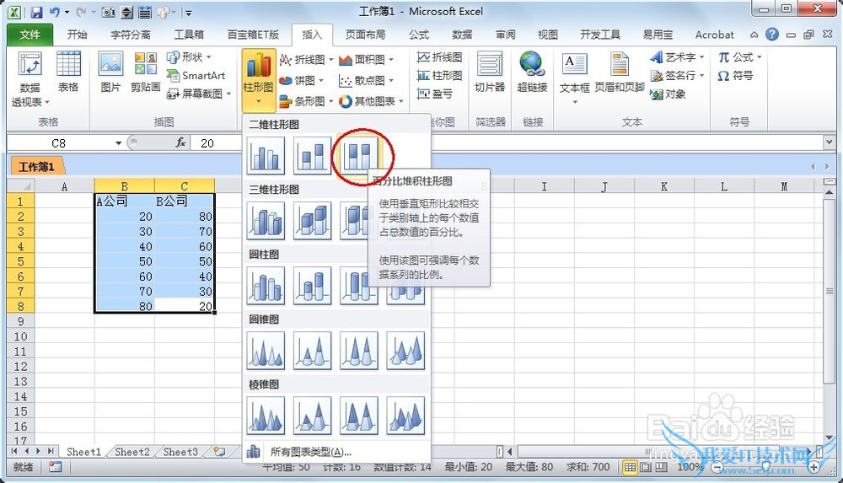Image resolution: width=843 pixels, height=483 pixels.
Task: Click cell B2 containing value 20
Action: tap(124, 217)
